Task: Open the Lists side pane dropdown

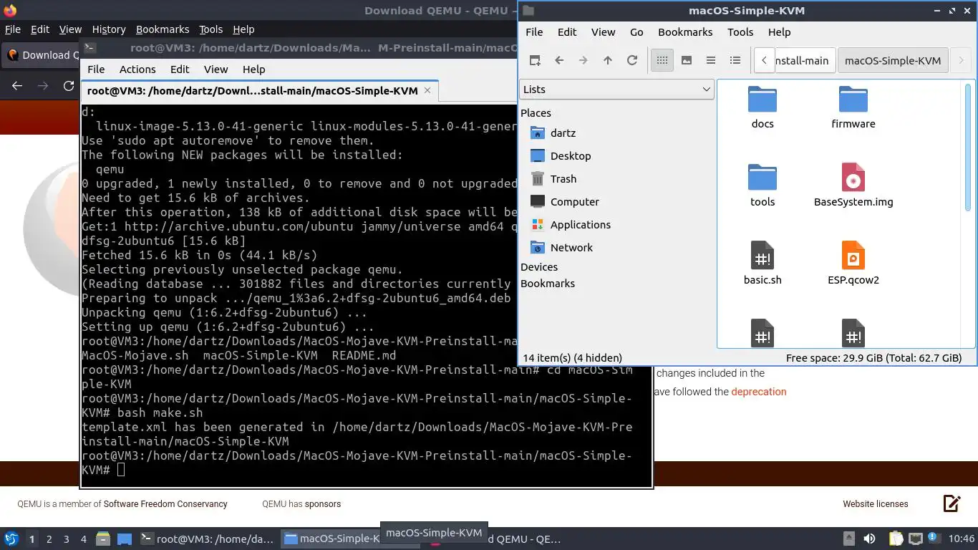Action: pyautogui.click(x=616, y=90)
